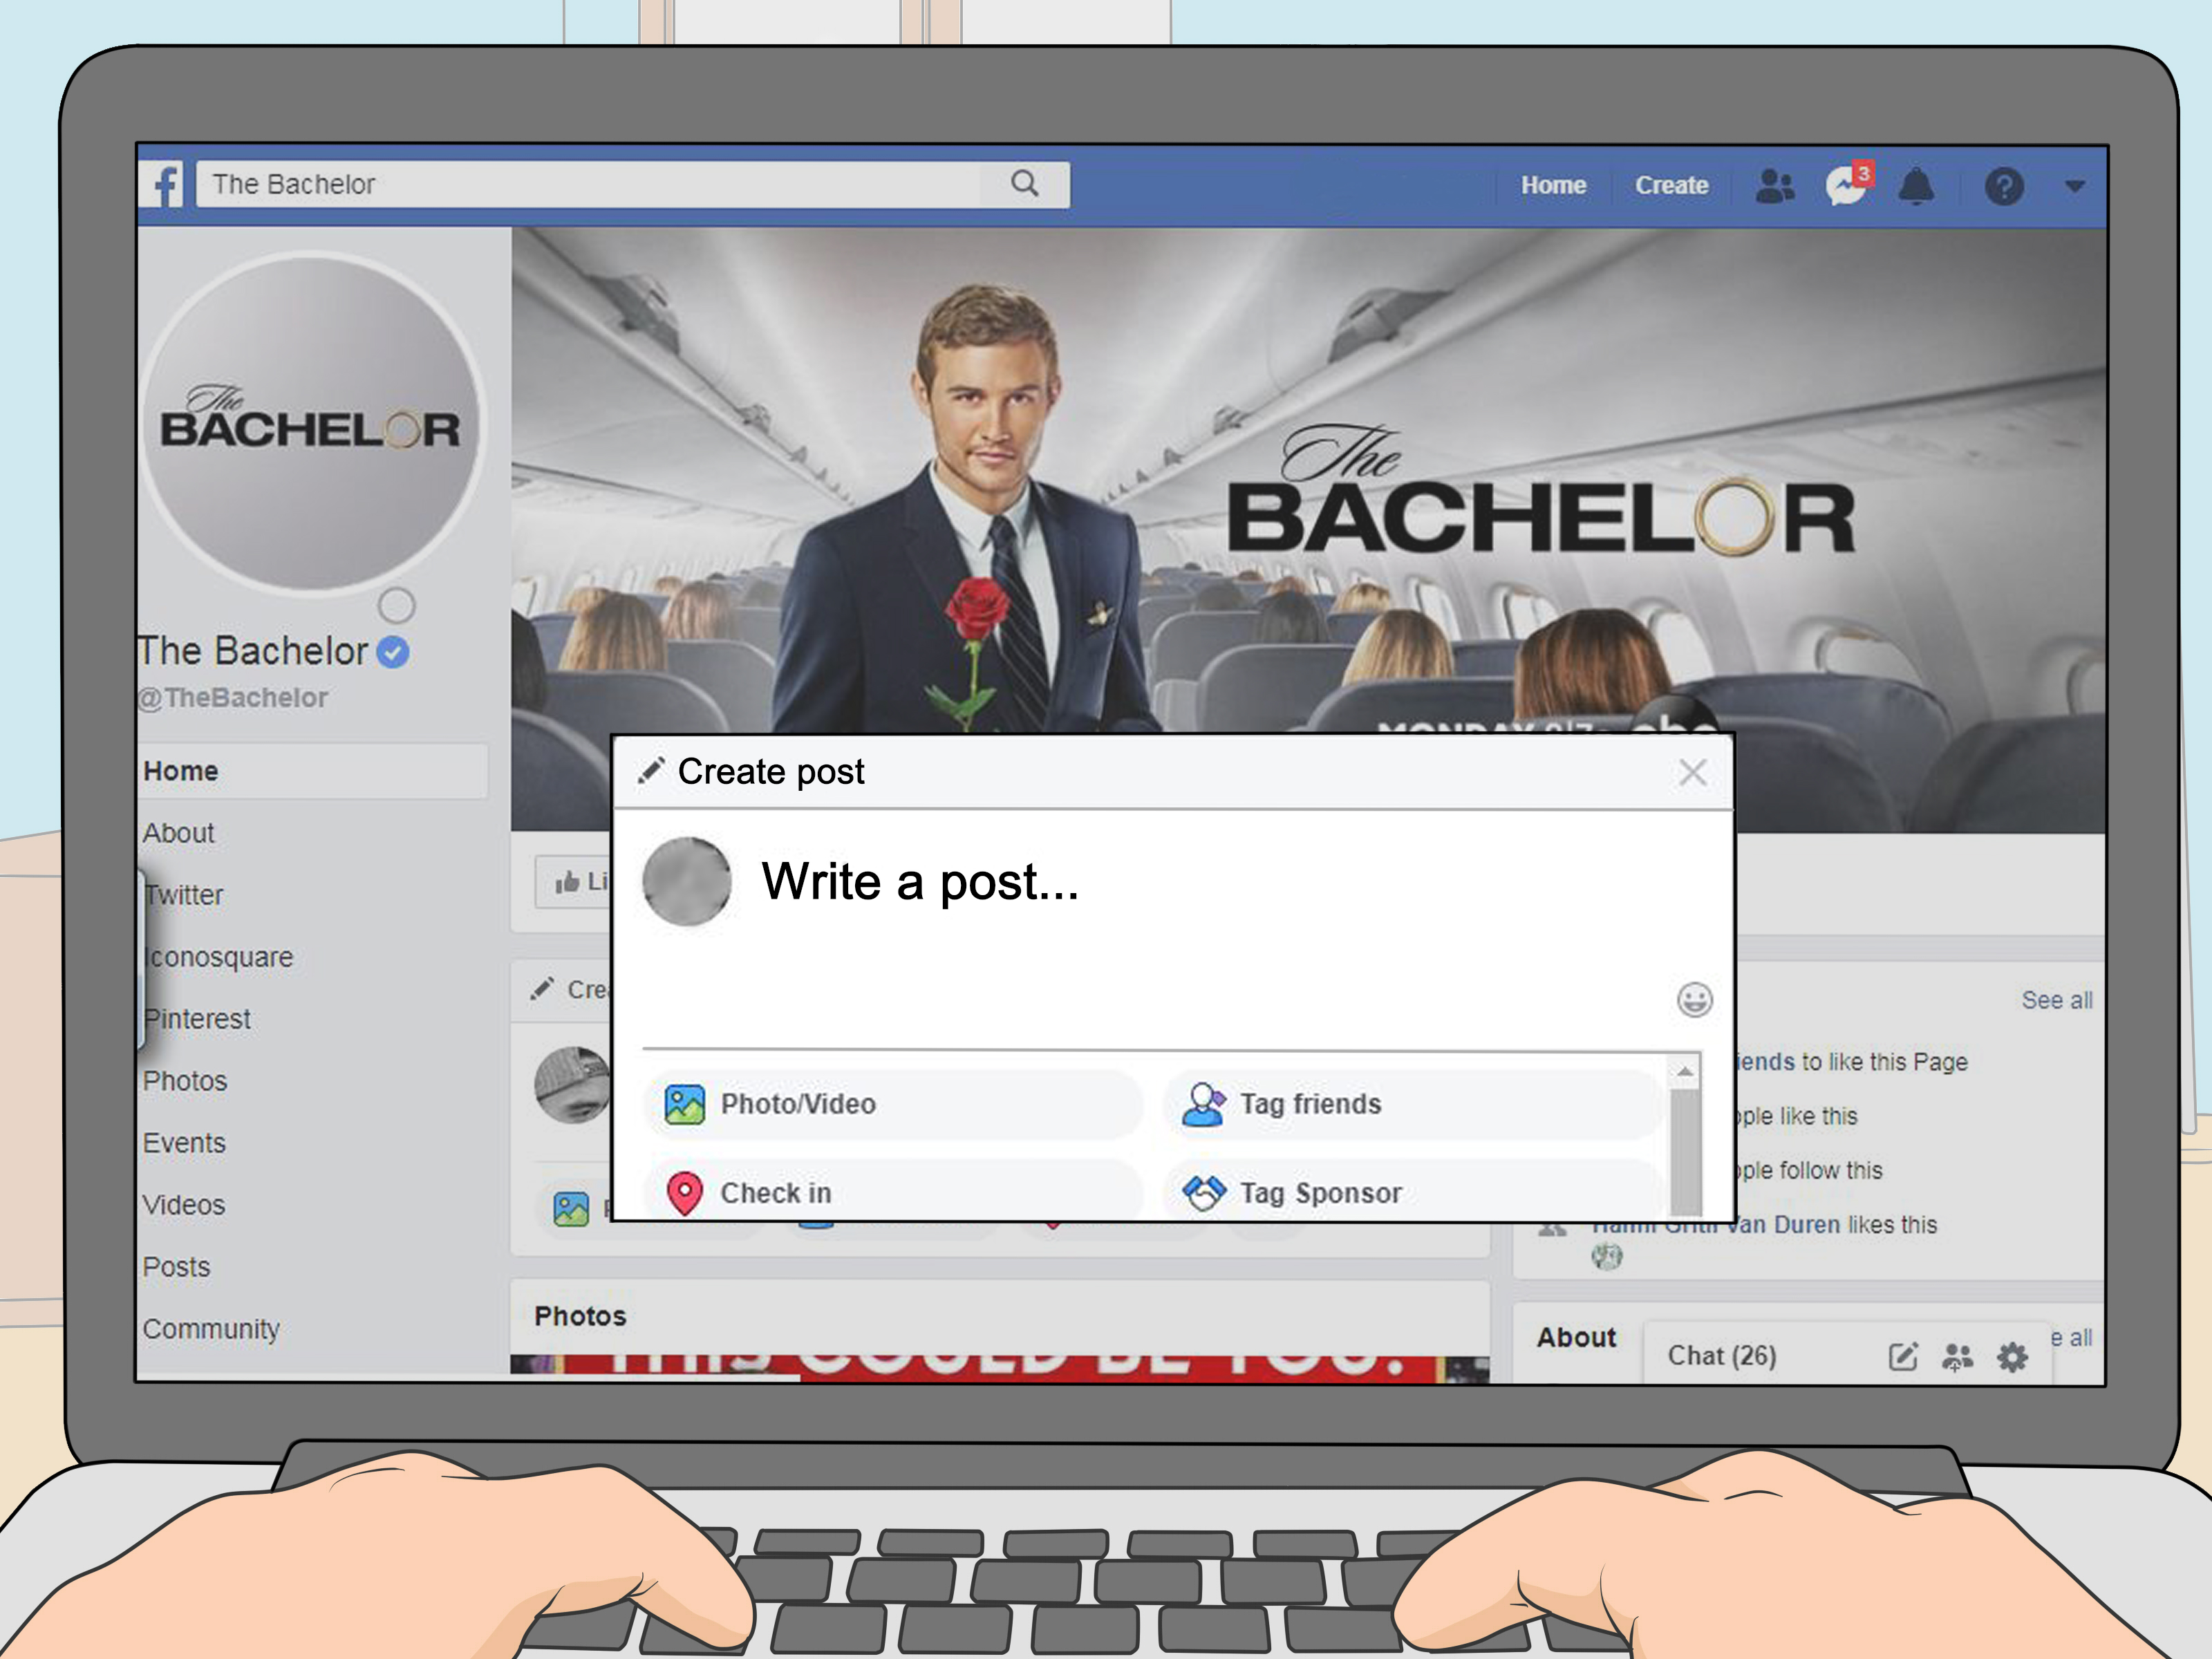Open Photos in page sidebar

tap(185, 1081)
